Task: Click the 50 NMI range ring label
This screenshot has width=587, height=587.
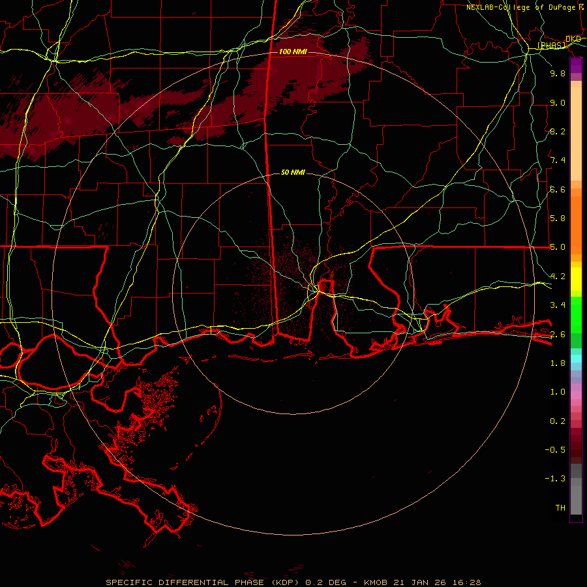Action: click(293, 172)
